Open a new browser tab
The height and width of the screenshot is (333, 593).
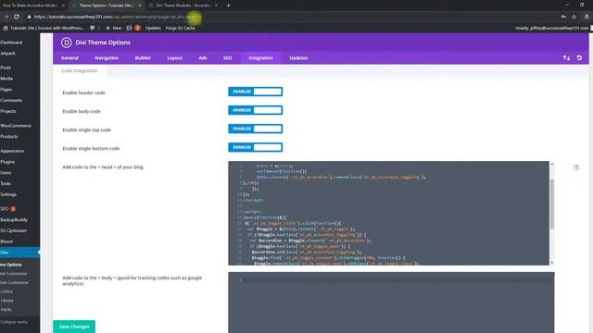pos(228,6)
